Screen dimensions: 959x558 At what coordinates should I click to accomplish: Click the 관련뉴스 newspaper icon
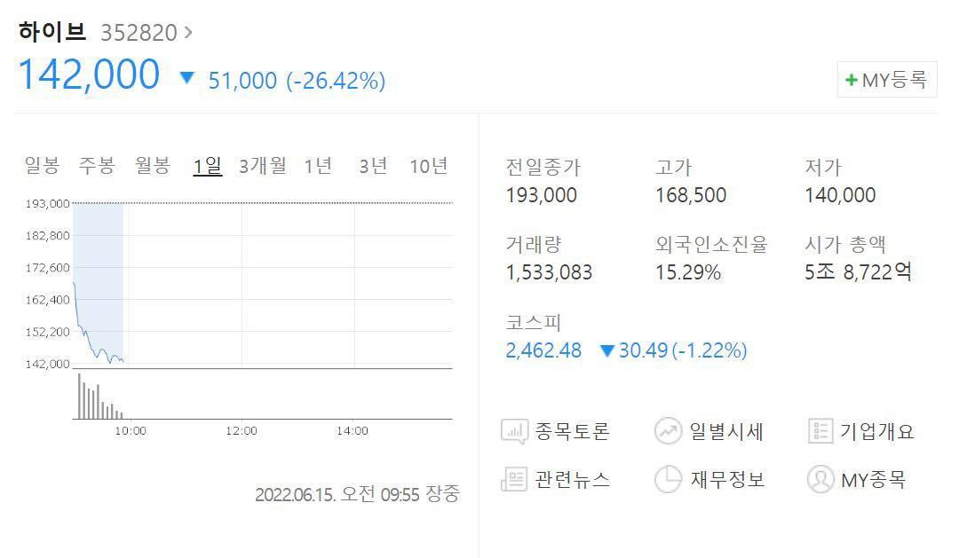[515, 480]
